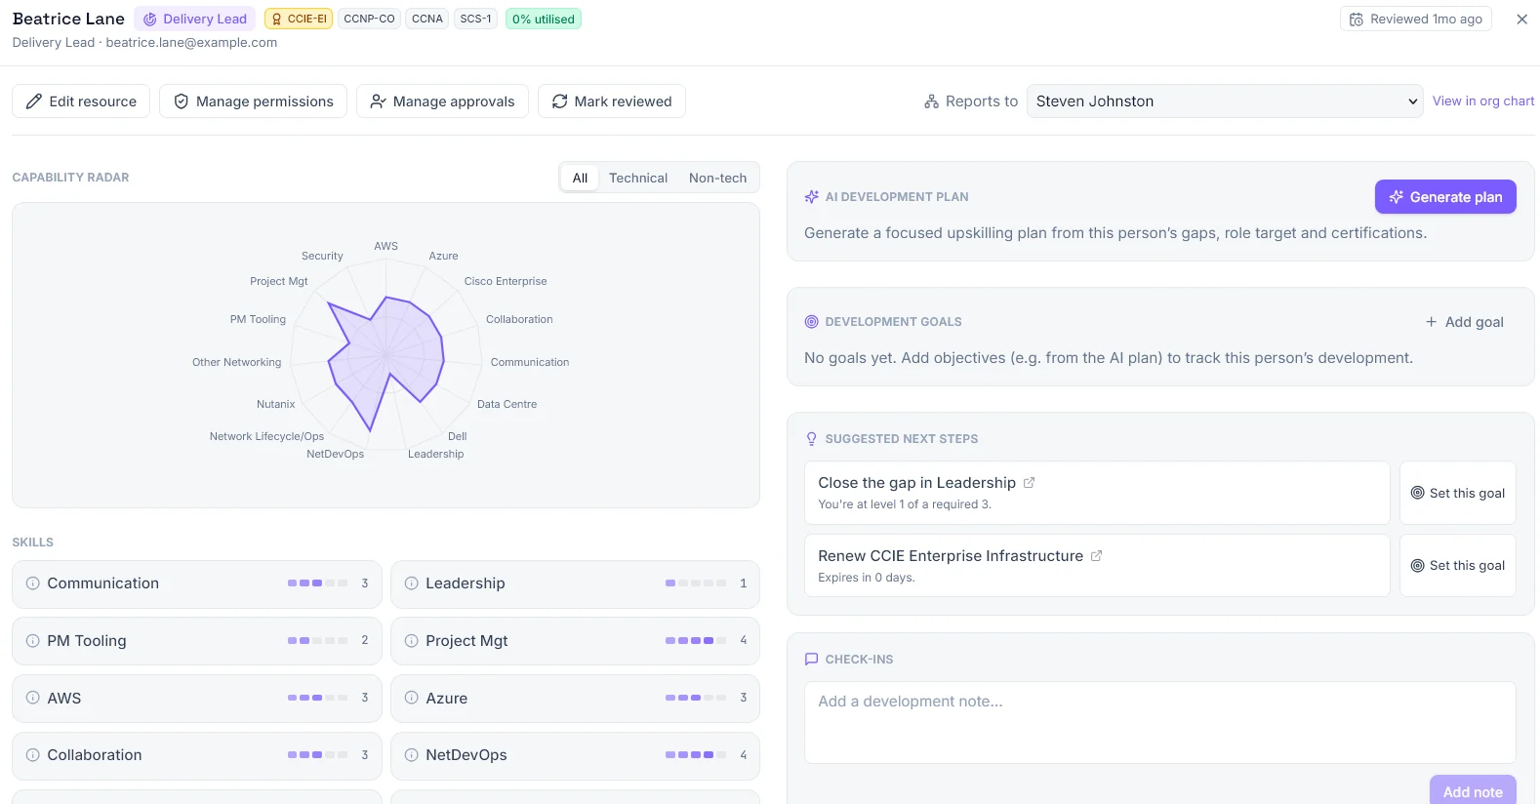The image size is (1540, 804).
Task: Adjust the Leadership skill level bar
Action: tap(695, 583)
